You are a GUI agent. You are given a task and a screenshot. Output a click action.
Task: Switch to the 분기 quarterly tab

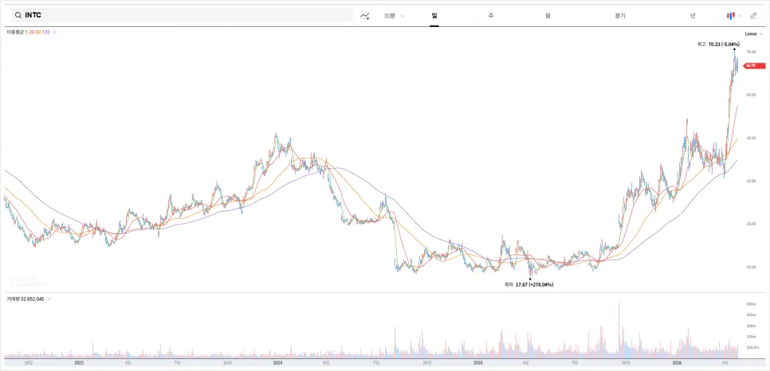coord(620,16)
